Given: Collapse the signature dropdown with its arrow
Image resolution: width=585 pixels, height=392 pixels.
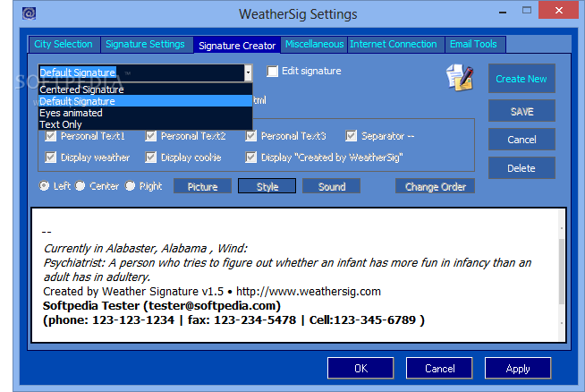Looking at the screenshot, I should coord(248,72).
